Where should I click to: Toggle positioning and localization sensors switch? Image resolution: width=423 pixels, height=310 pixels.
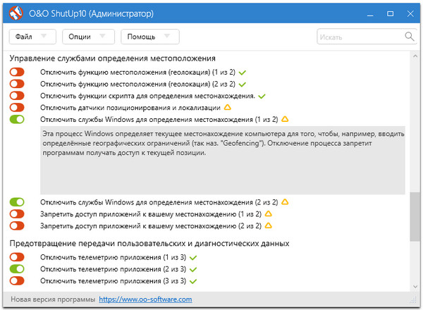[x=17, y=108]
